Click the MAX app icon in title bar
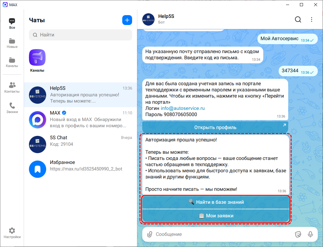This screenshot has width=323, height=247. (x=5, y=5)
